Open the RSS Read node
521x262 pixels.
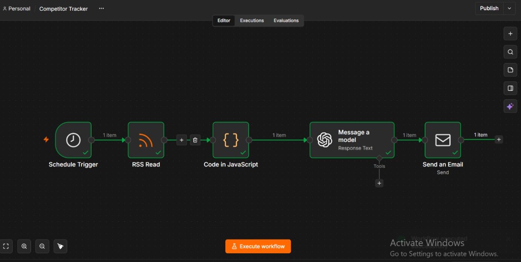pos(146,140)
